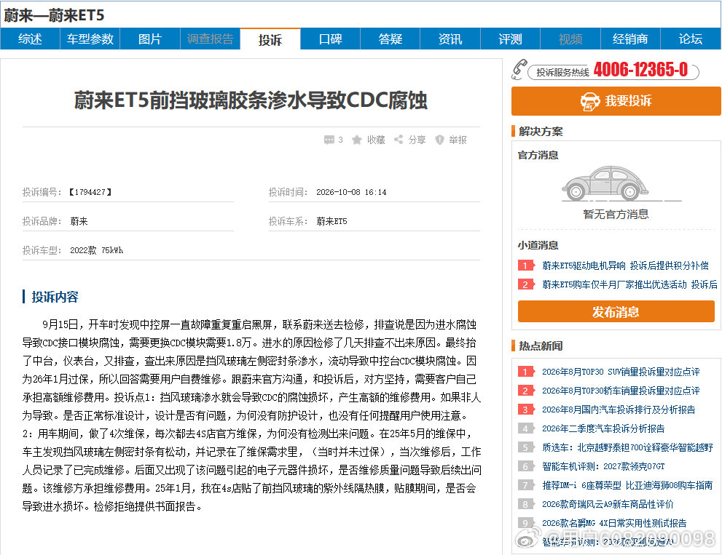Click the gray rank 7 badge in 热点新闻
Image resolution: width=722 pixels, height=555 pixels.
click(526, 485)
